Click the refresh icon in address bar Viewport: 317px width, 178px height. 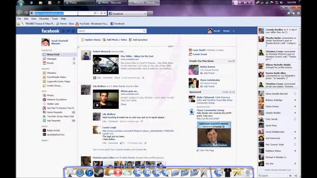102,13
